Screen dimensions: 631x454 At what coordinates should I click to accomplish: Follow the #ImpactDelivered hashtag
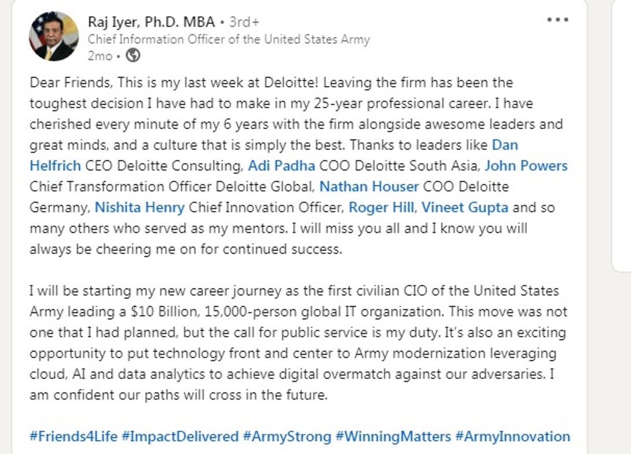180,437
